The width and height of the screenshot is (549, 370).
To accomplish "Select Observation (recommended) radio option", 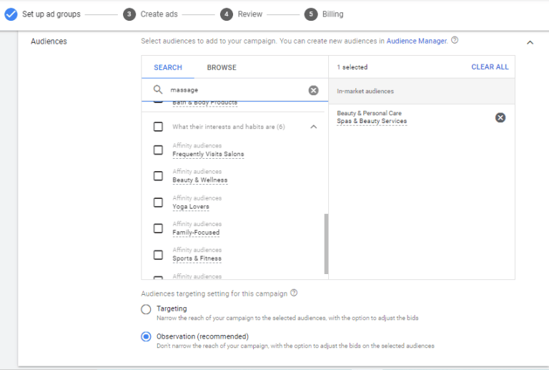I will (x=146, y=336).
